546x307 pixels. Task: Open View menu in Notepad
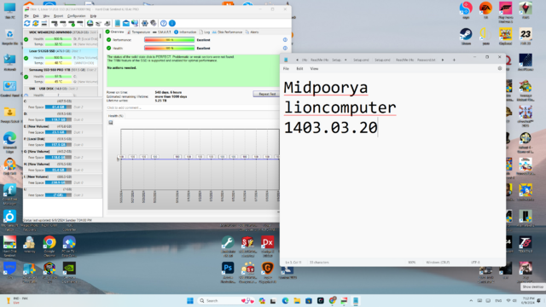click(x=314, y=68)
